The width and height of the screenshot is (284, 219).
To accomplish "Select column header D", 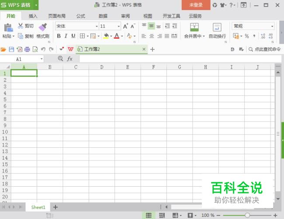I will click(x=102, y=67).
